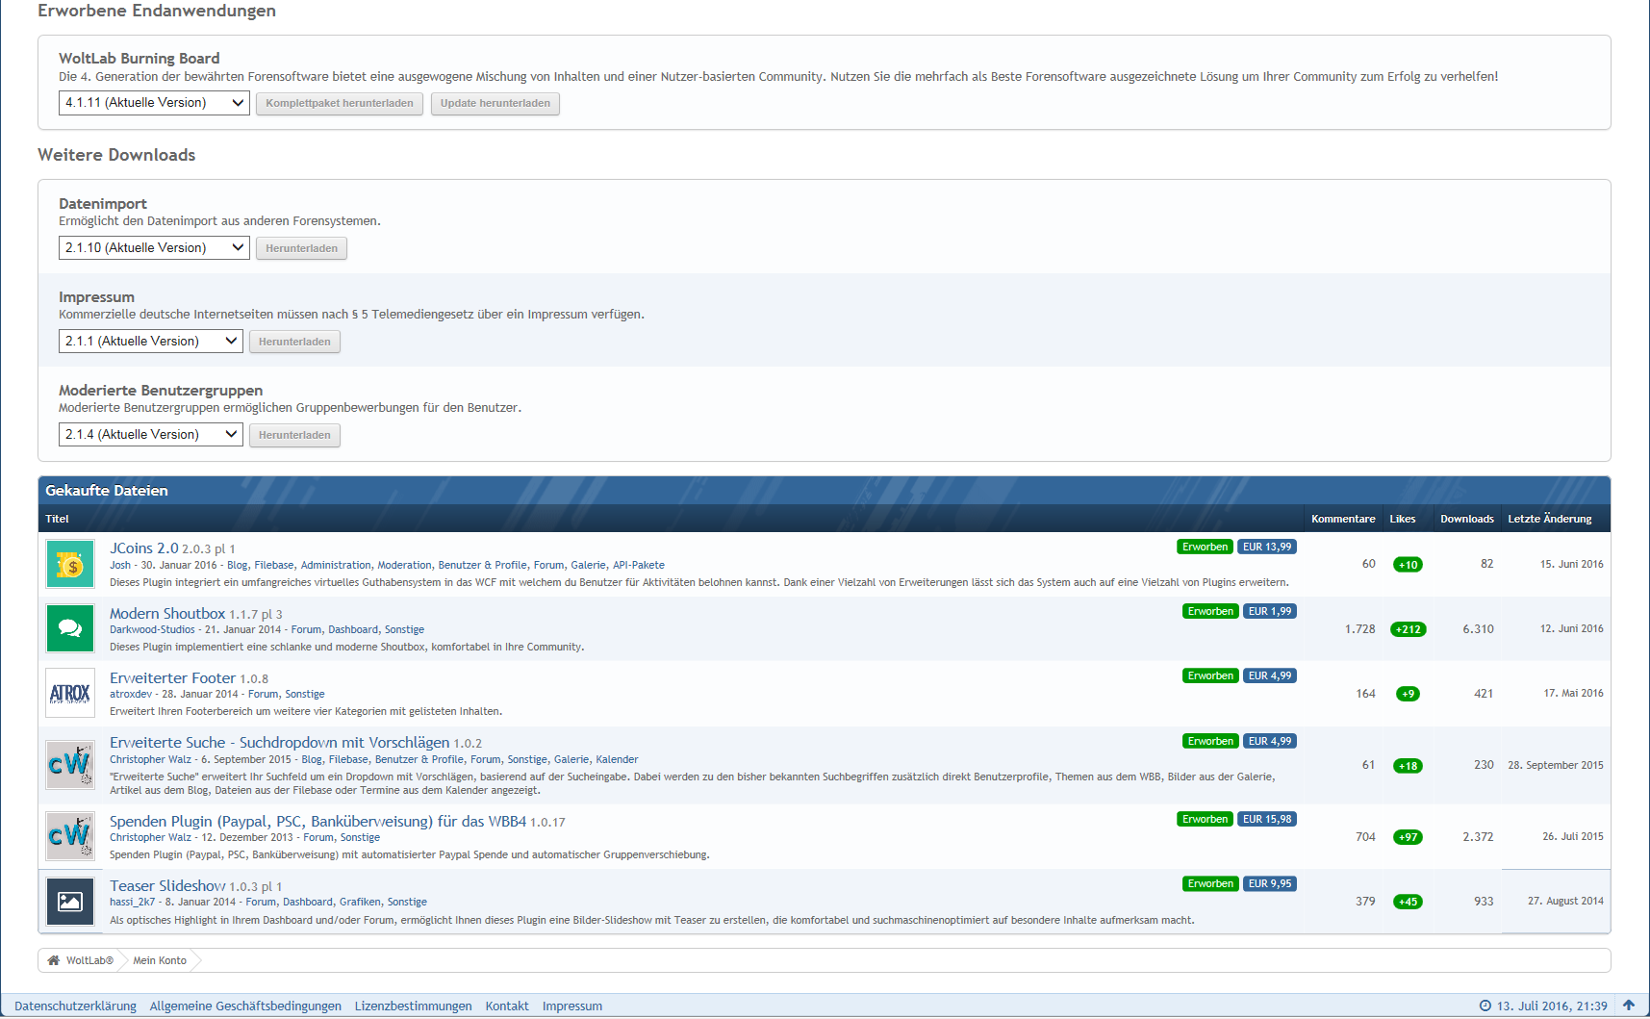This screenshot has width=1650, height=1019.
Task: Go to Mein Konto in the breadcrumb
Action: coord(160,960)
